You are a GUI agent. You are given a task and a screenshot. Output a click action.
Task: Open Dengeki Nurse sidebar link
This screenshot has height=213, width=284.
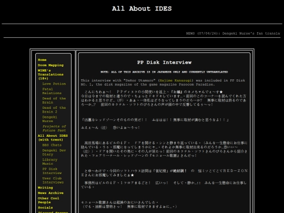coord(49,119)
